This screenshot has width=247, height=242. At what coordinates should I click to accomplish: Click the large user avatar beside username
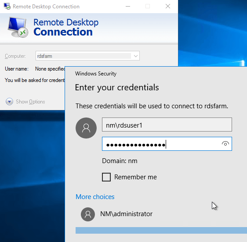(x=86, y=128)
